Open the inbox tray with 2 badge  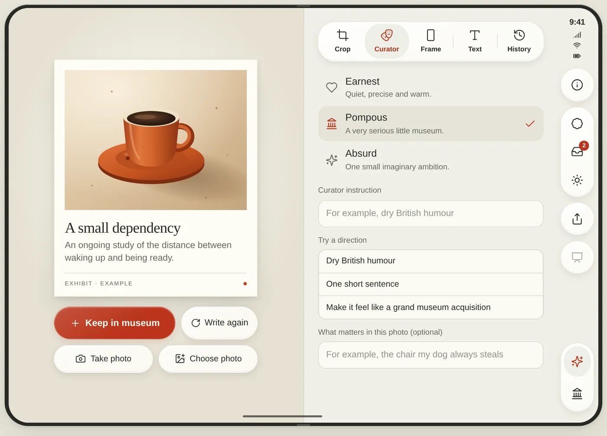(577, 151)
